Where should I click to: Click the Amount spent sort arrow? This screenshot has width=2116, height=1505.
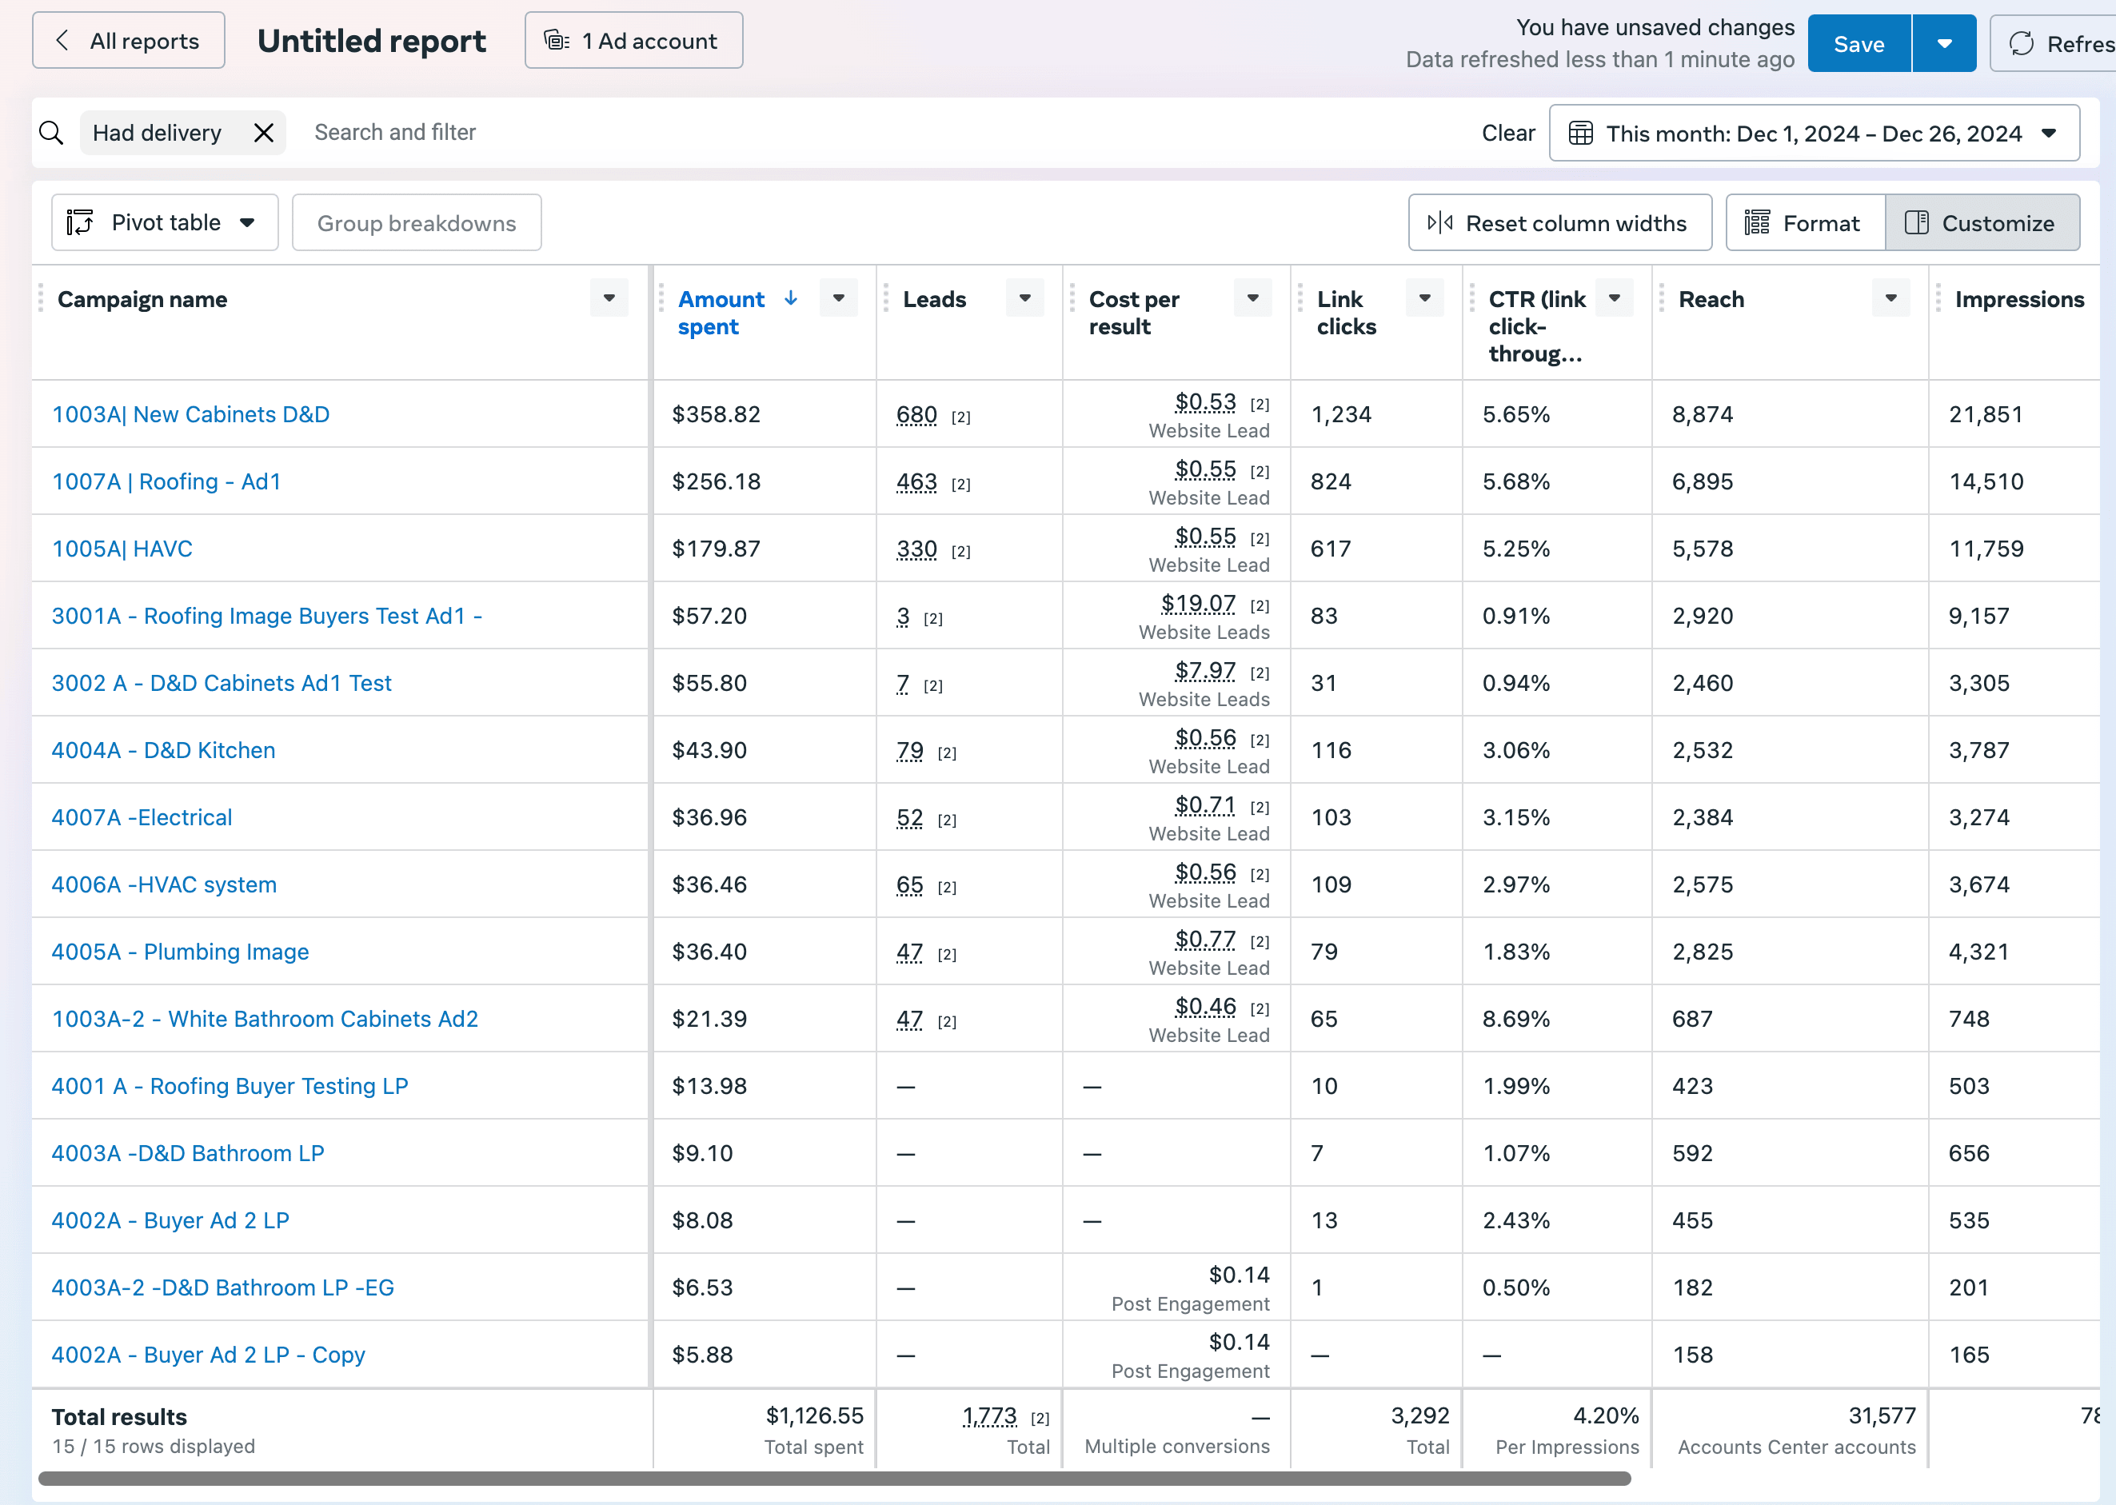(791, 298)
